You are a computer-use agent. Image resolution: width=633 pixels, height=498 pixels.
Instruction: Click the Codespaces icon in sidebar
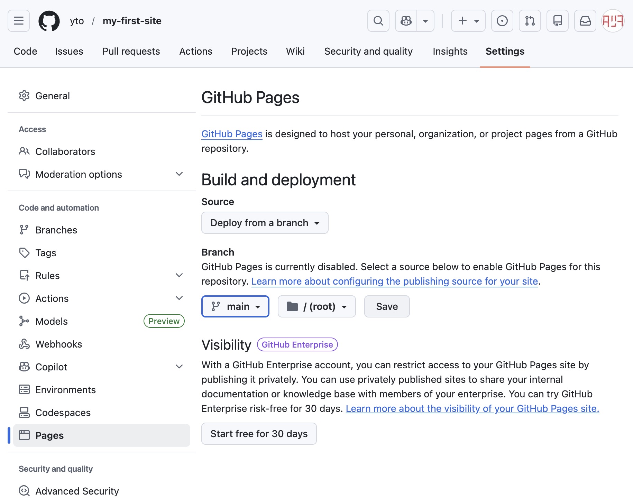[24, 412]
